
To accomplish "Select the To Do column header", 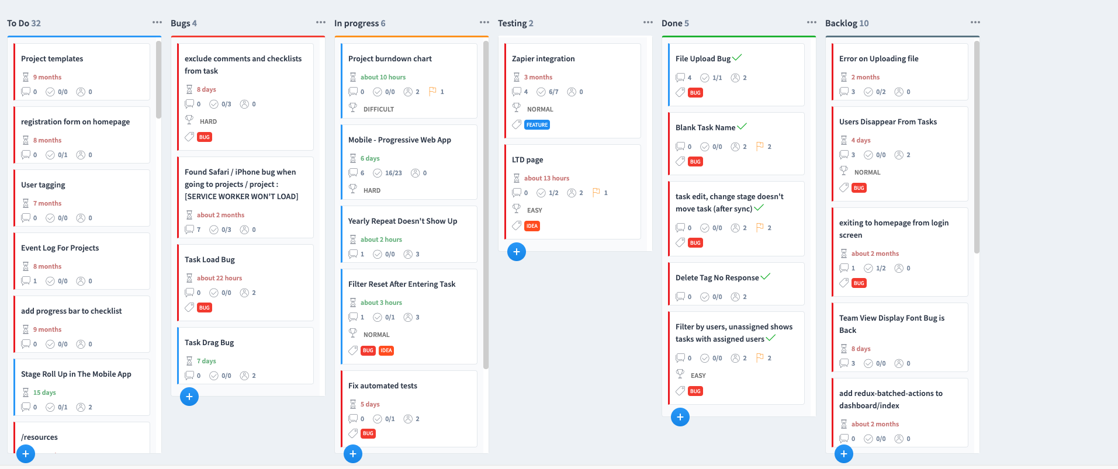I will pos(24,23).
